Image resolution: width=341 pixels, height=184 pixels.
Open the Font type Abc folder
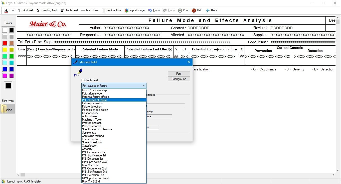coord(8,109)
